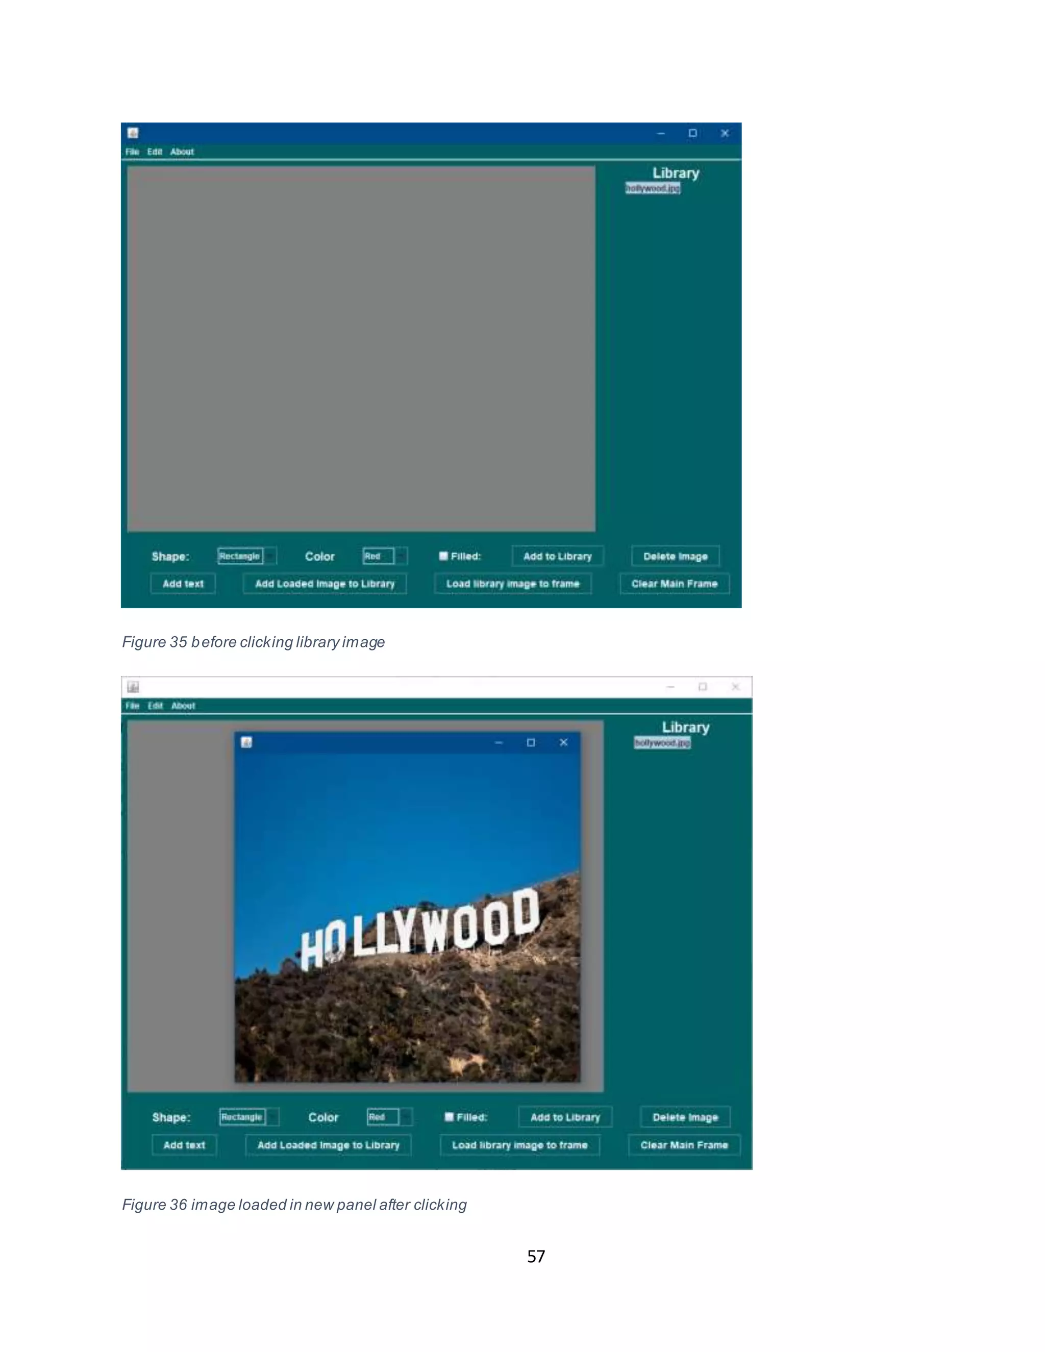Click Load library image to frame, Figure 36

pos(520,1145)
